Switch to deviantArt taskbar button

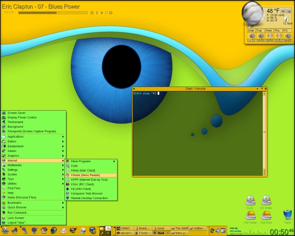[x=125, y=233]
